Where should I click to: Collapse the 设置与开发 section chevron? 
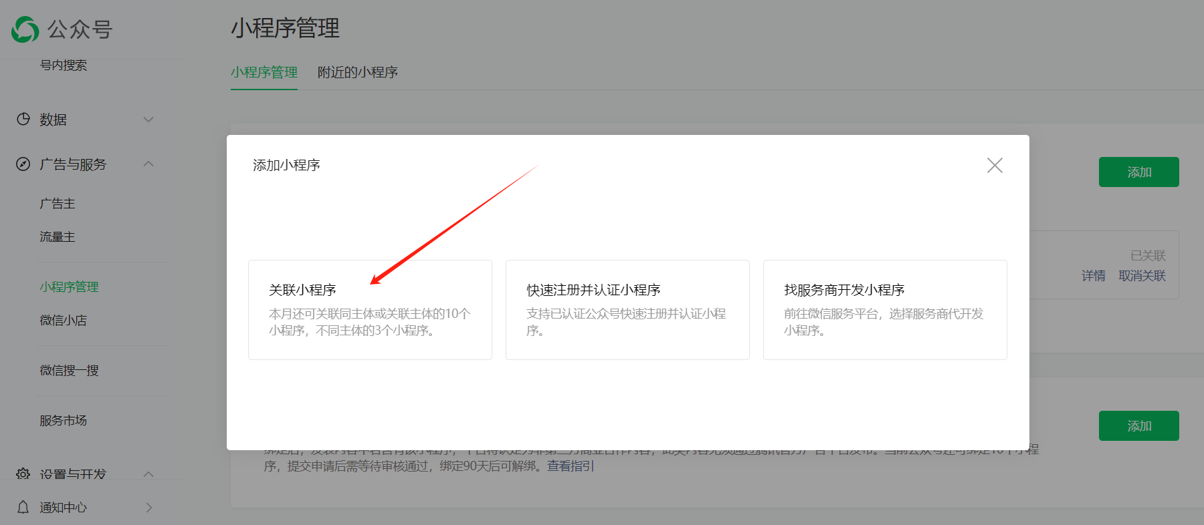pos(148,474)
